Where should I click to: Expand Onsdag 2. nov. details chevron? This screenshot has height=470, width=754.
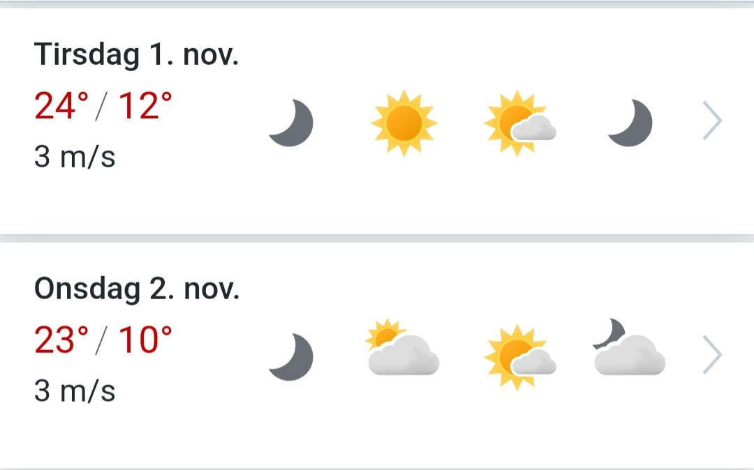point(712,356)
